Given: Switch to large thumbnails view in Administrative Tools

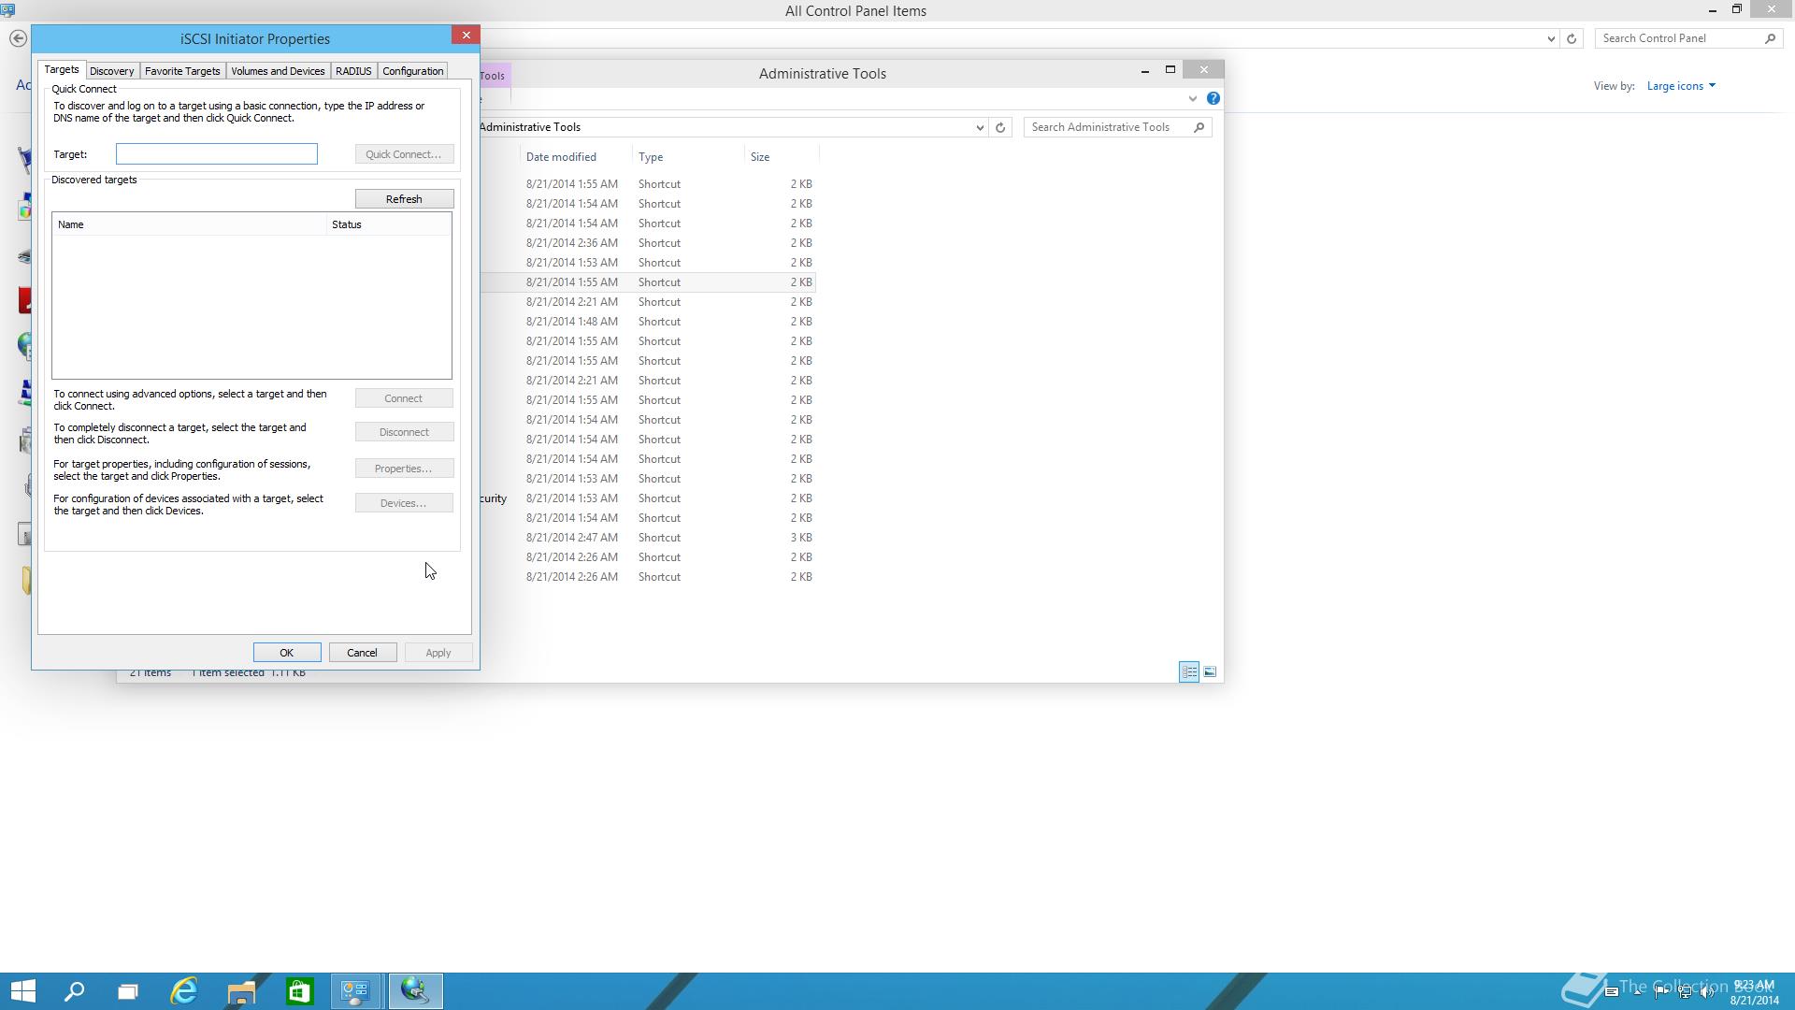Looking at the screenshot, I should [1210, 671].
